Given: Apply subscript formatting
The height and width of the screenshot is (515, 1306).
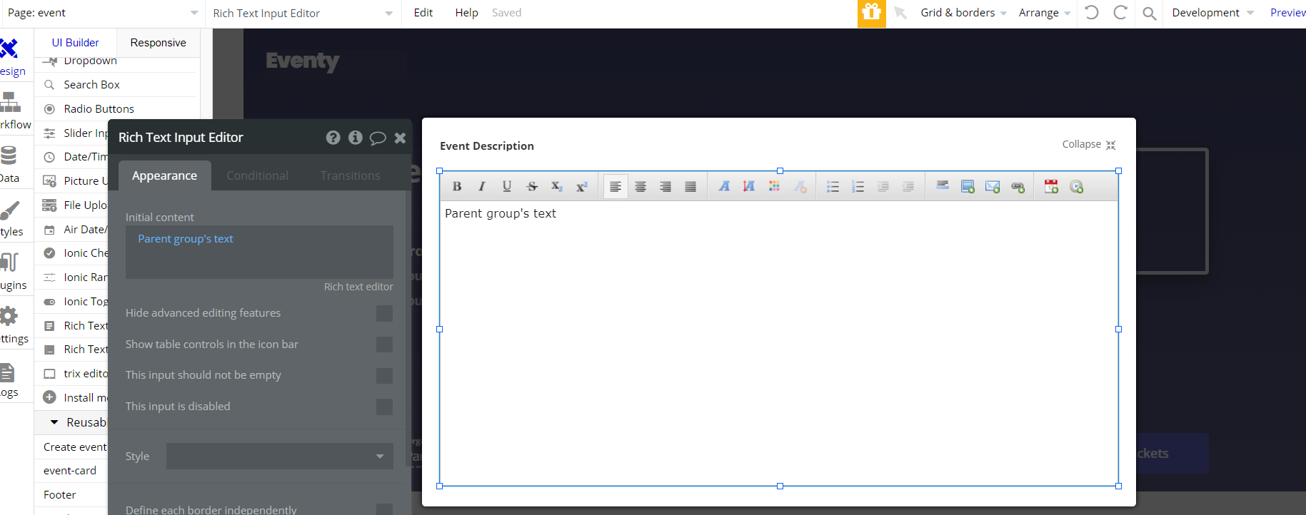Looking at the screenshot, I should 557,187.
